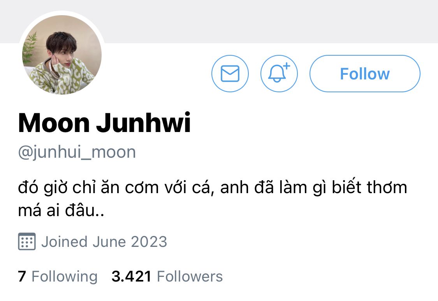Screen dimensions: 438x301
Task: Click the calendar icon beside the join date
Action: pyautogui.click(x=27, y=241)
